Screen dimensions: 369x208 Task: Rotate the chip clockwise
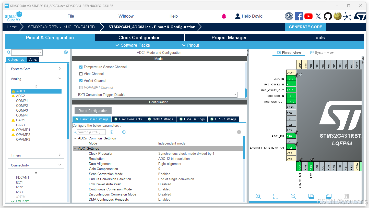[x=311, y=196]
